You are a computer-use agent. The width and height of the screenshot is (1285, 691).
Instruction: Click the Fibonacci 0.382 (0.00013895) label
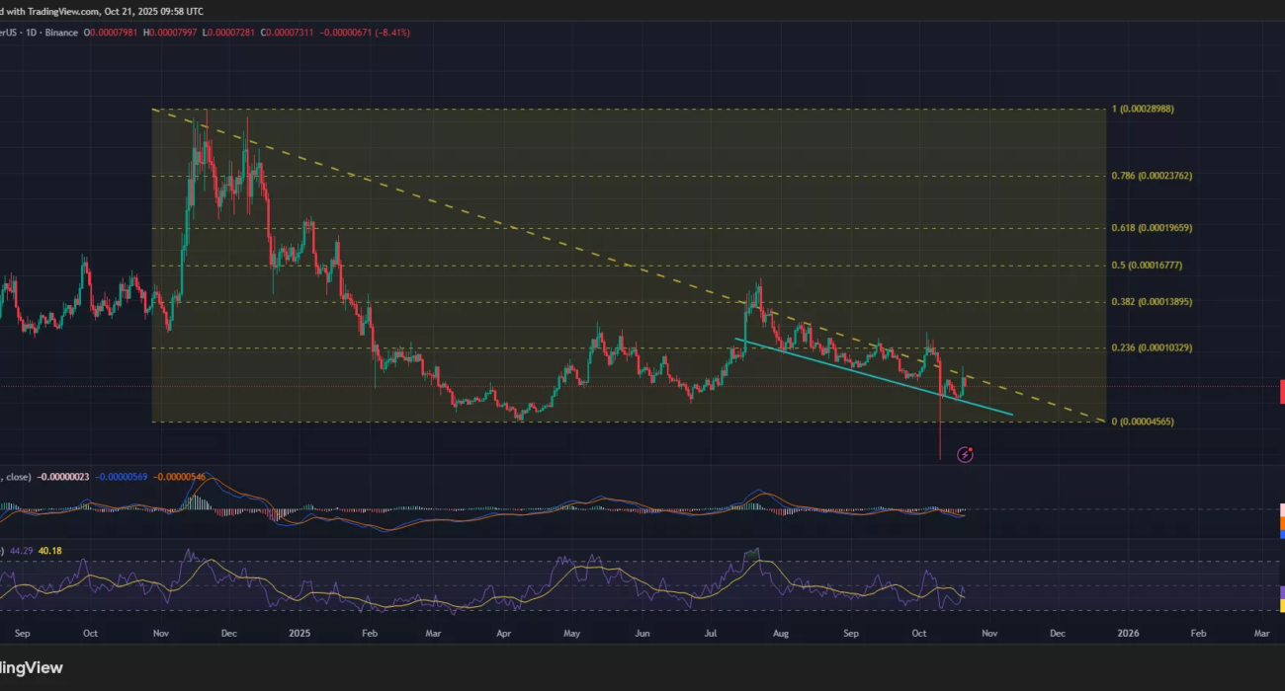point(1151,302)
